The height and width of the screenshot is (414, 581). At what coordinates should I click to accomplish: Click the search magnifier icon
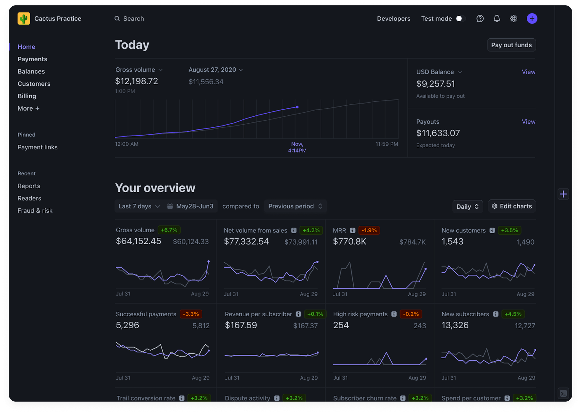[117, 18]
